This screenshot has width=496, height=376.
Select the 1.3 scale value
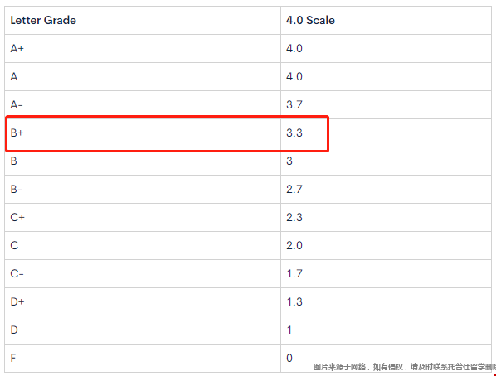pos(294,301)
